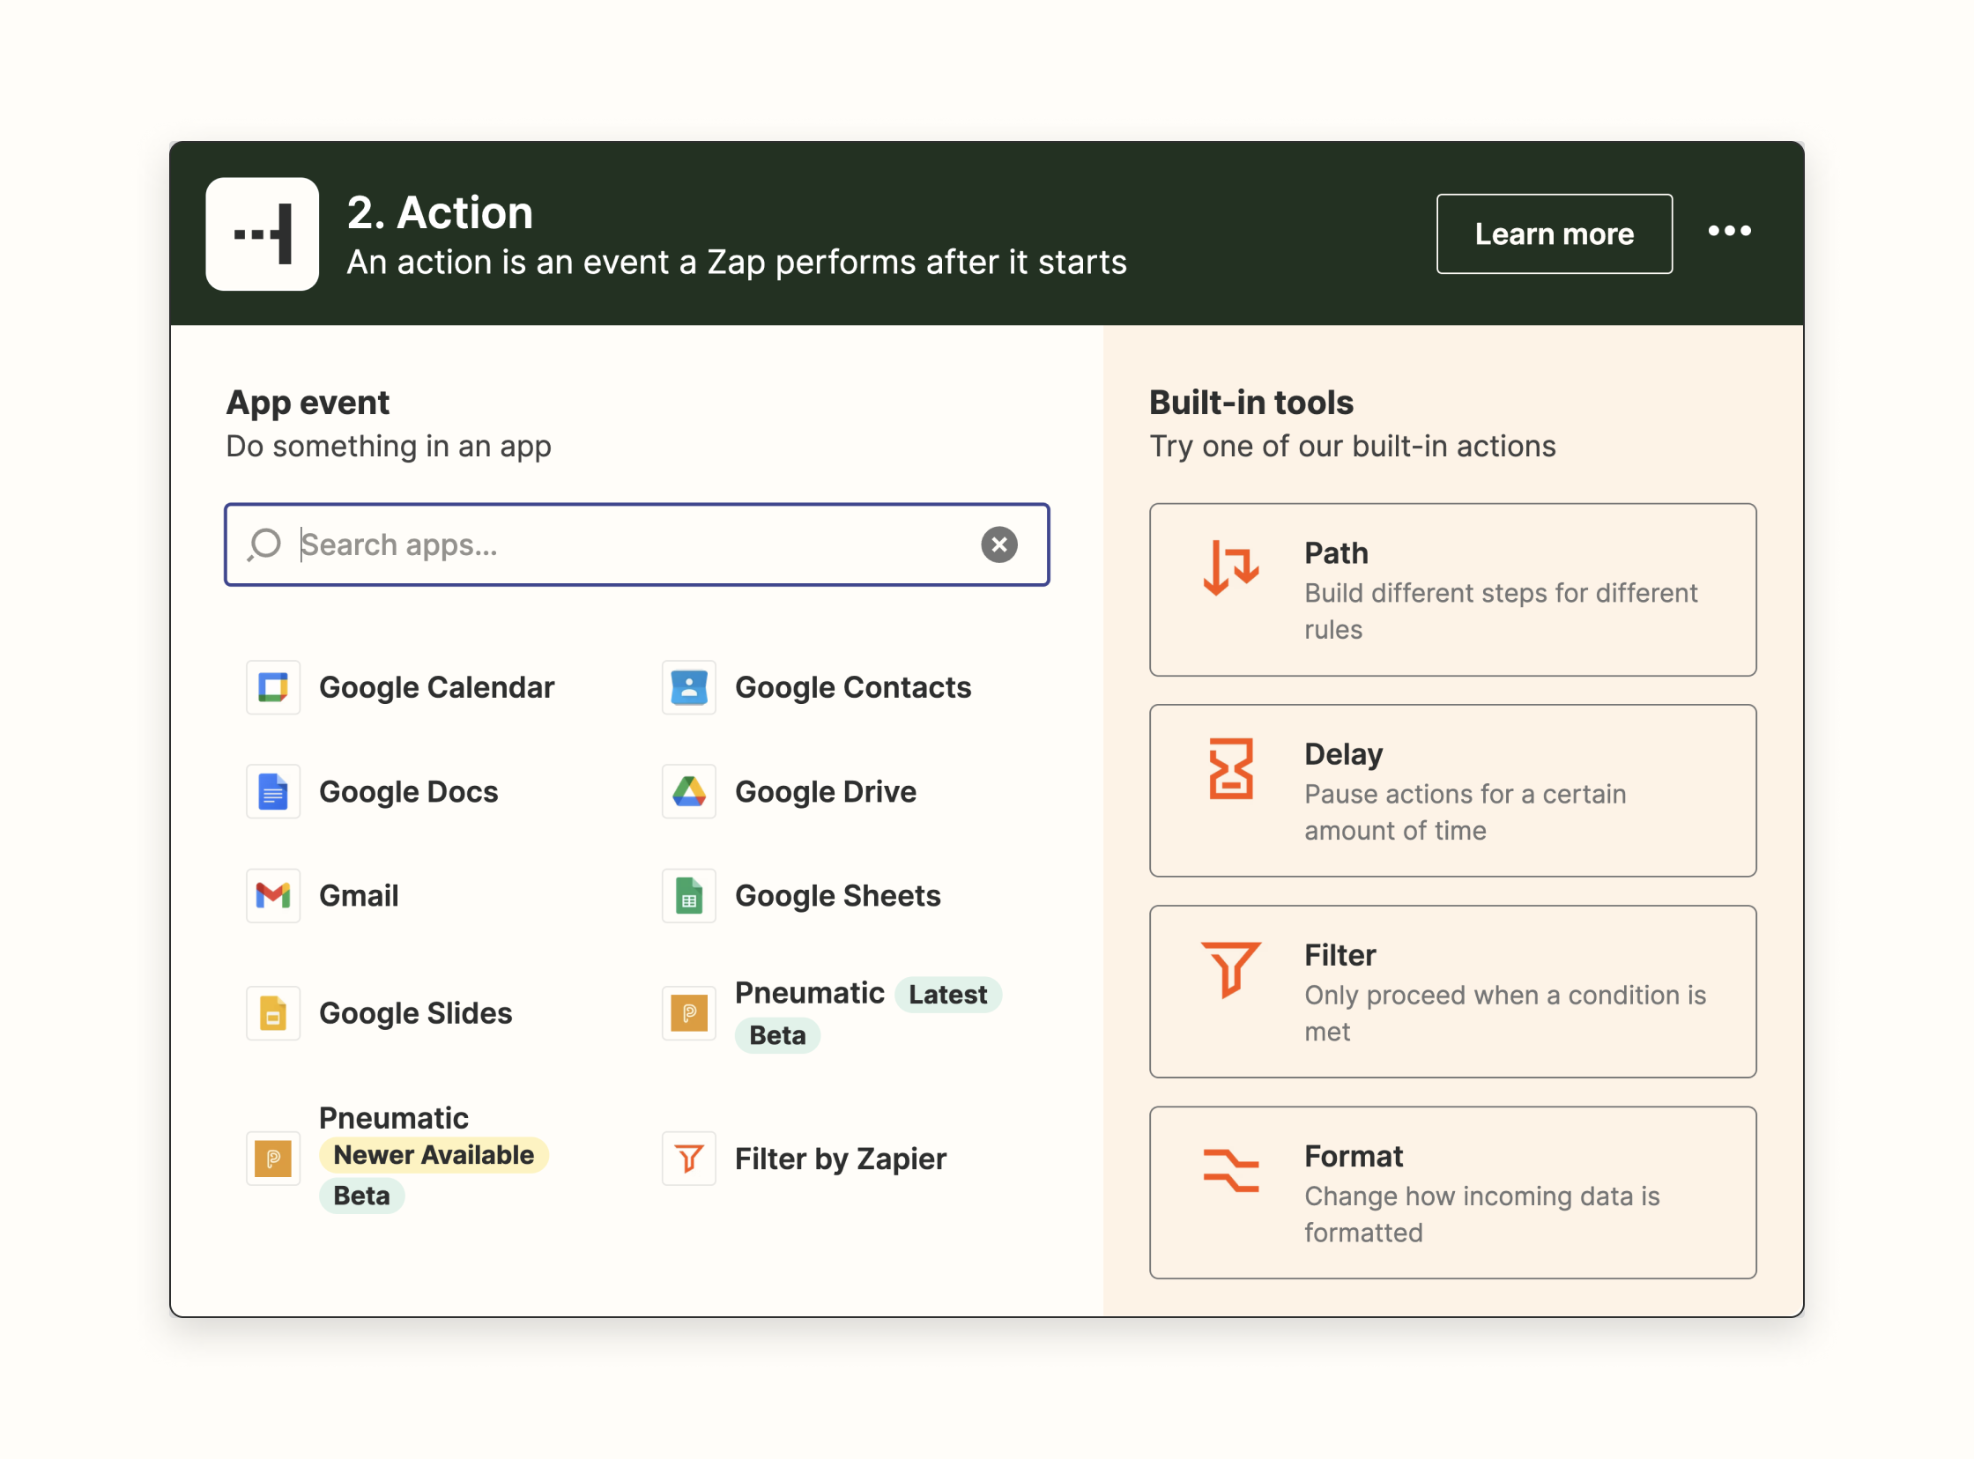Select the Google Calendar icon
Image resolution: width=1974 pixels, height=1459 pixels.
273,687
